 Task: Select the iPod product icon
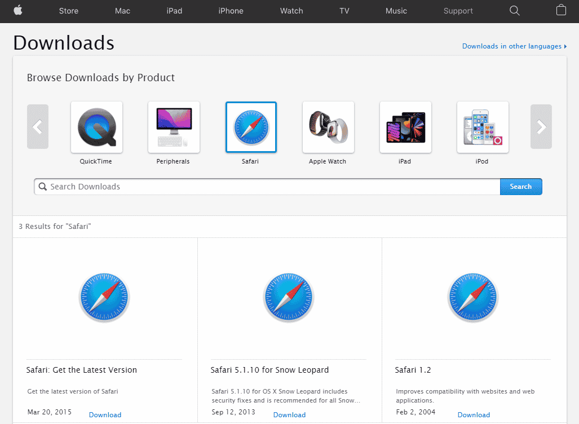tap(483, 127)
